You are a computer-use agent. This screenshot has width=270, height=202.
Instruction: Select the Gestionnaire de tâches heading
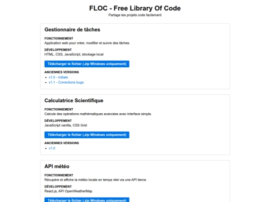point(72,29)
